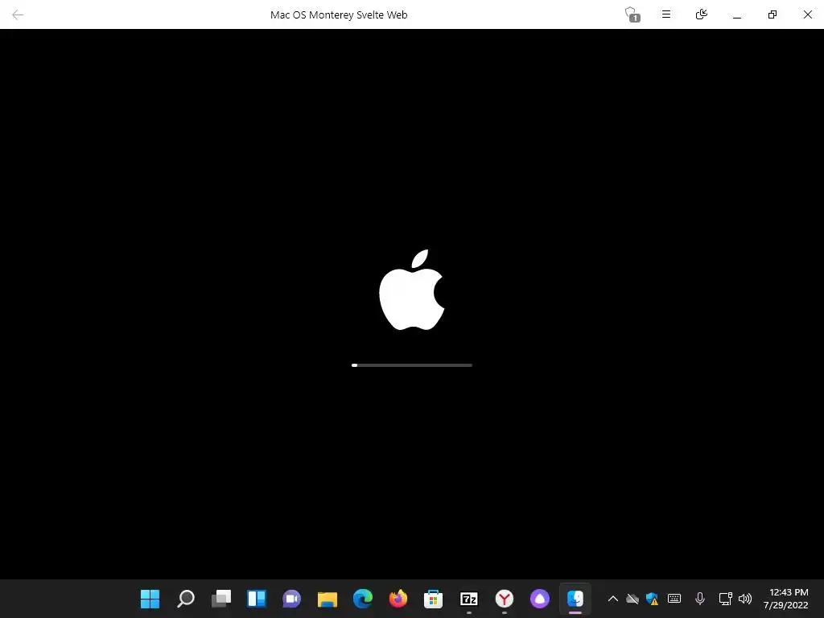Open Task View on taskbar
This screenshot has width=824, height=618.
point(221,599)
